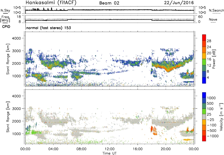Image resolution: width=224 pixels, height=155 pixels.
Task: Click velocity colorbar value '-1000'
Action: point(213,136)
